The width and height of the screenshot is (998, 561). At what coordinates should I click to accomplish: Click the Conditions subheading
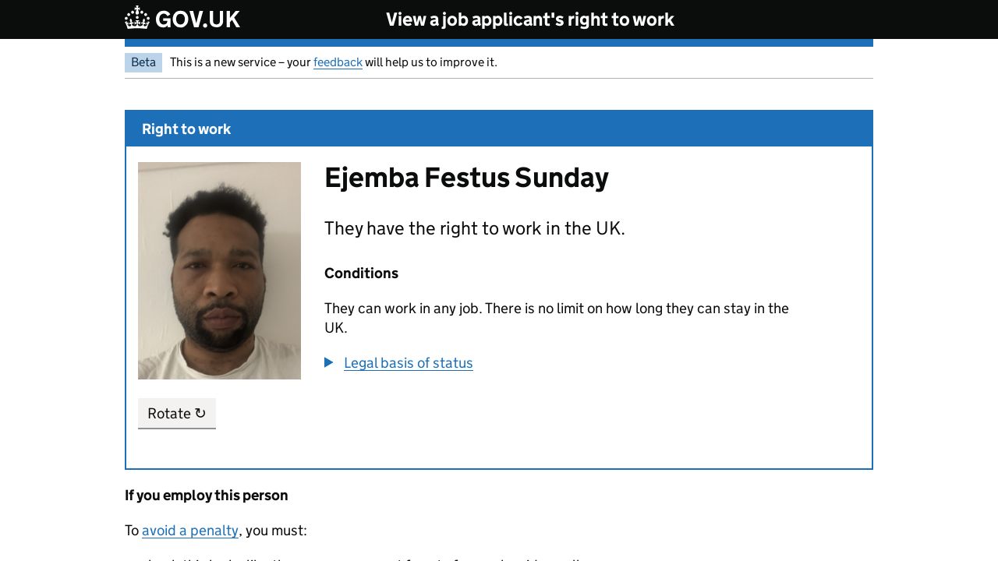[x=361, y=273]
